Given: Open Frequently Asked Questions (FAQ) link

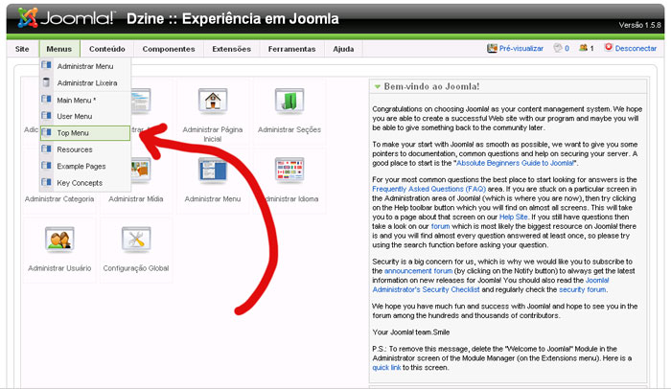Looking at the screenshot, I should 428,189.
